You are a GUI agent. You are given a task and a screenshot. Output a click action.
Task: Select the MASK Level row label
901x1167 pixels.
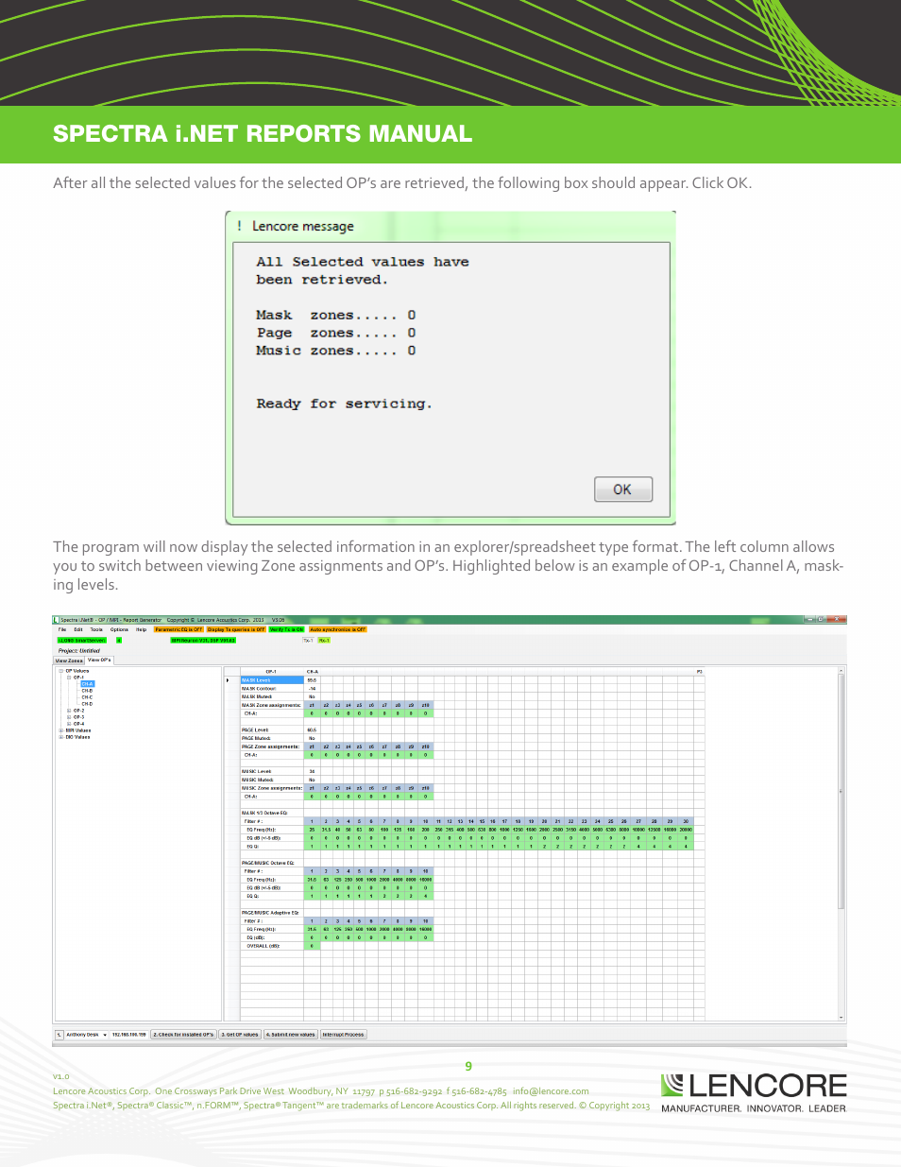[x=272, y=680]
